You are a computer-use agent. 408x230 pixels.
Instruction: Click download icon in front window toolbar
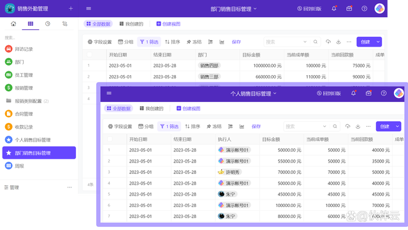point(358,126)
